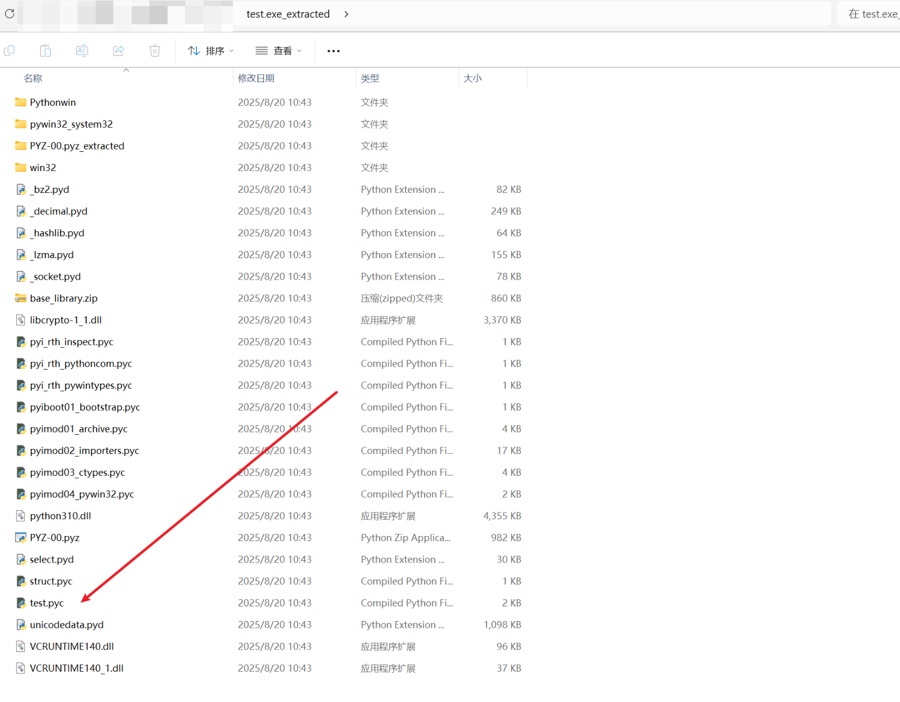Select the Pythonwin folder icon
The image size is (900, 702).
pos(21,102)
